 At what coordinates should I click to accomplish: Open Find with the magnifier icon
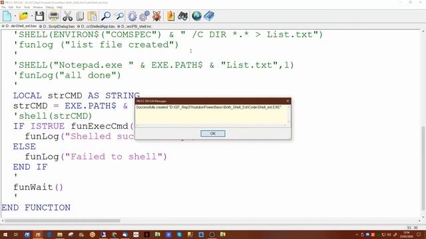coord(106,16)
